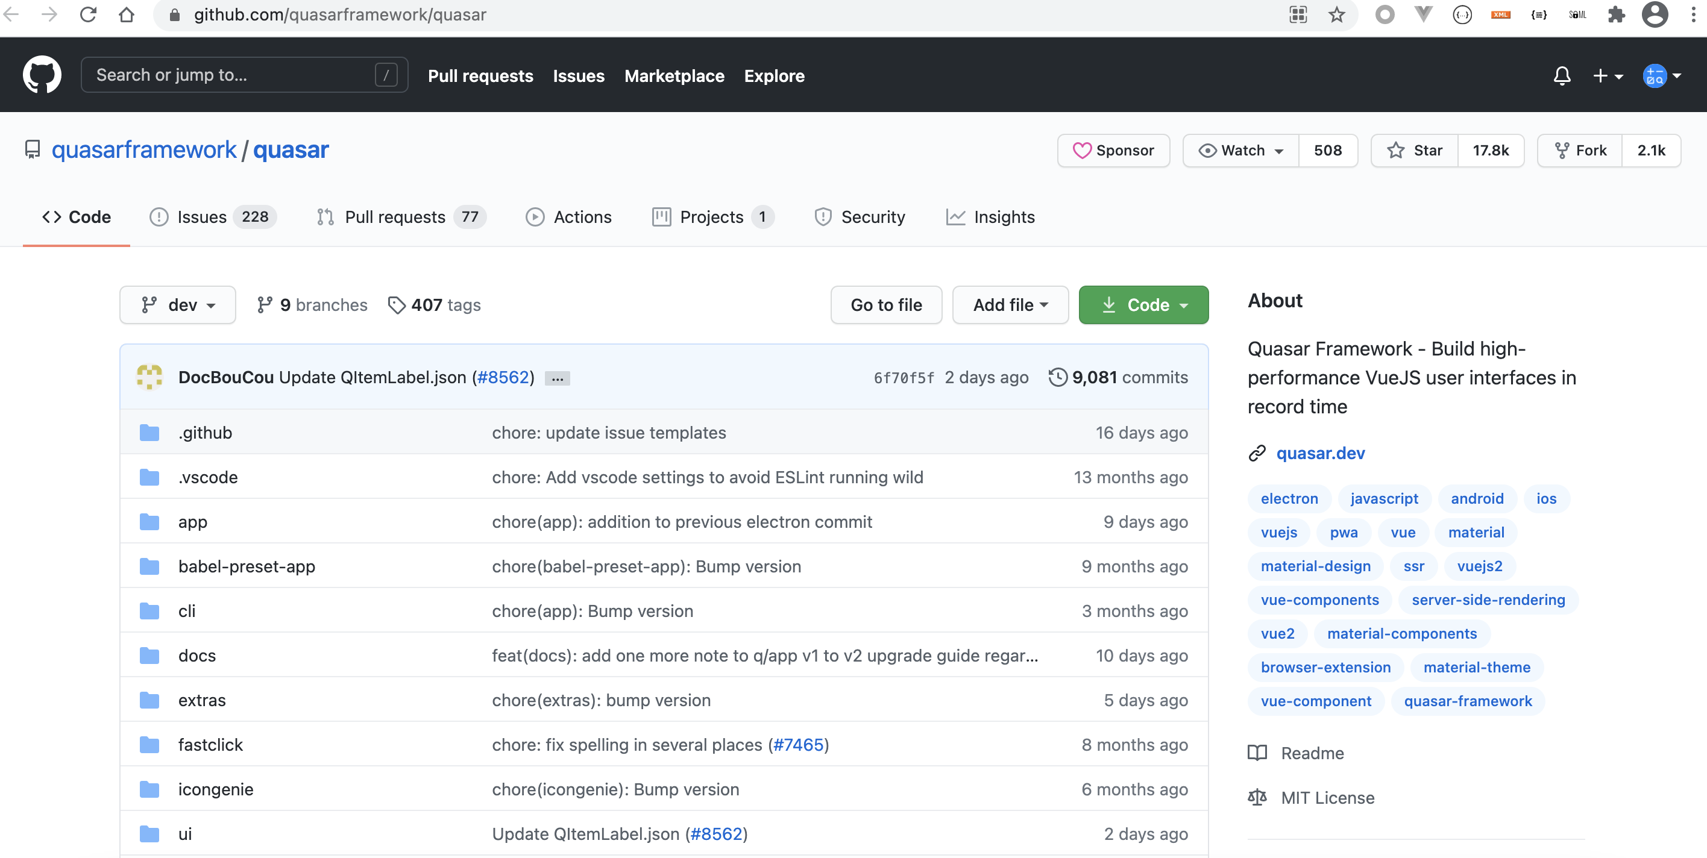Open the quasar.dev website link
The height and width of the screenshot is (858, 1707).
pos(1321,453)
